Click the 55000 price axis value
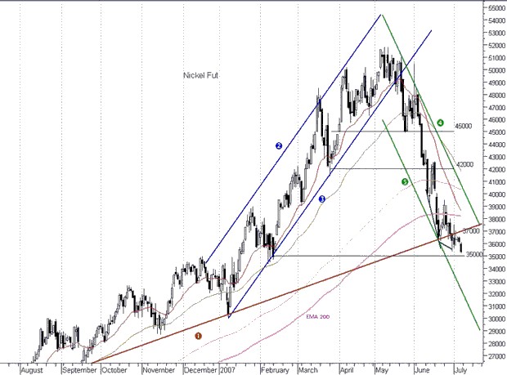Viewport: 507px width, 375px height. point(494,7)
